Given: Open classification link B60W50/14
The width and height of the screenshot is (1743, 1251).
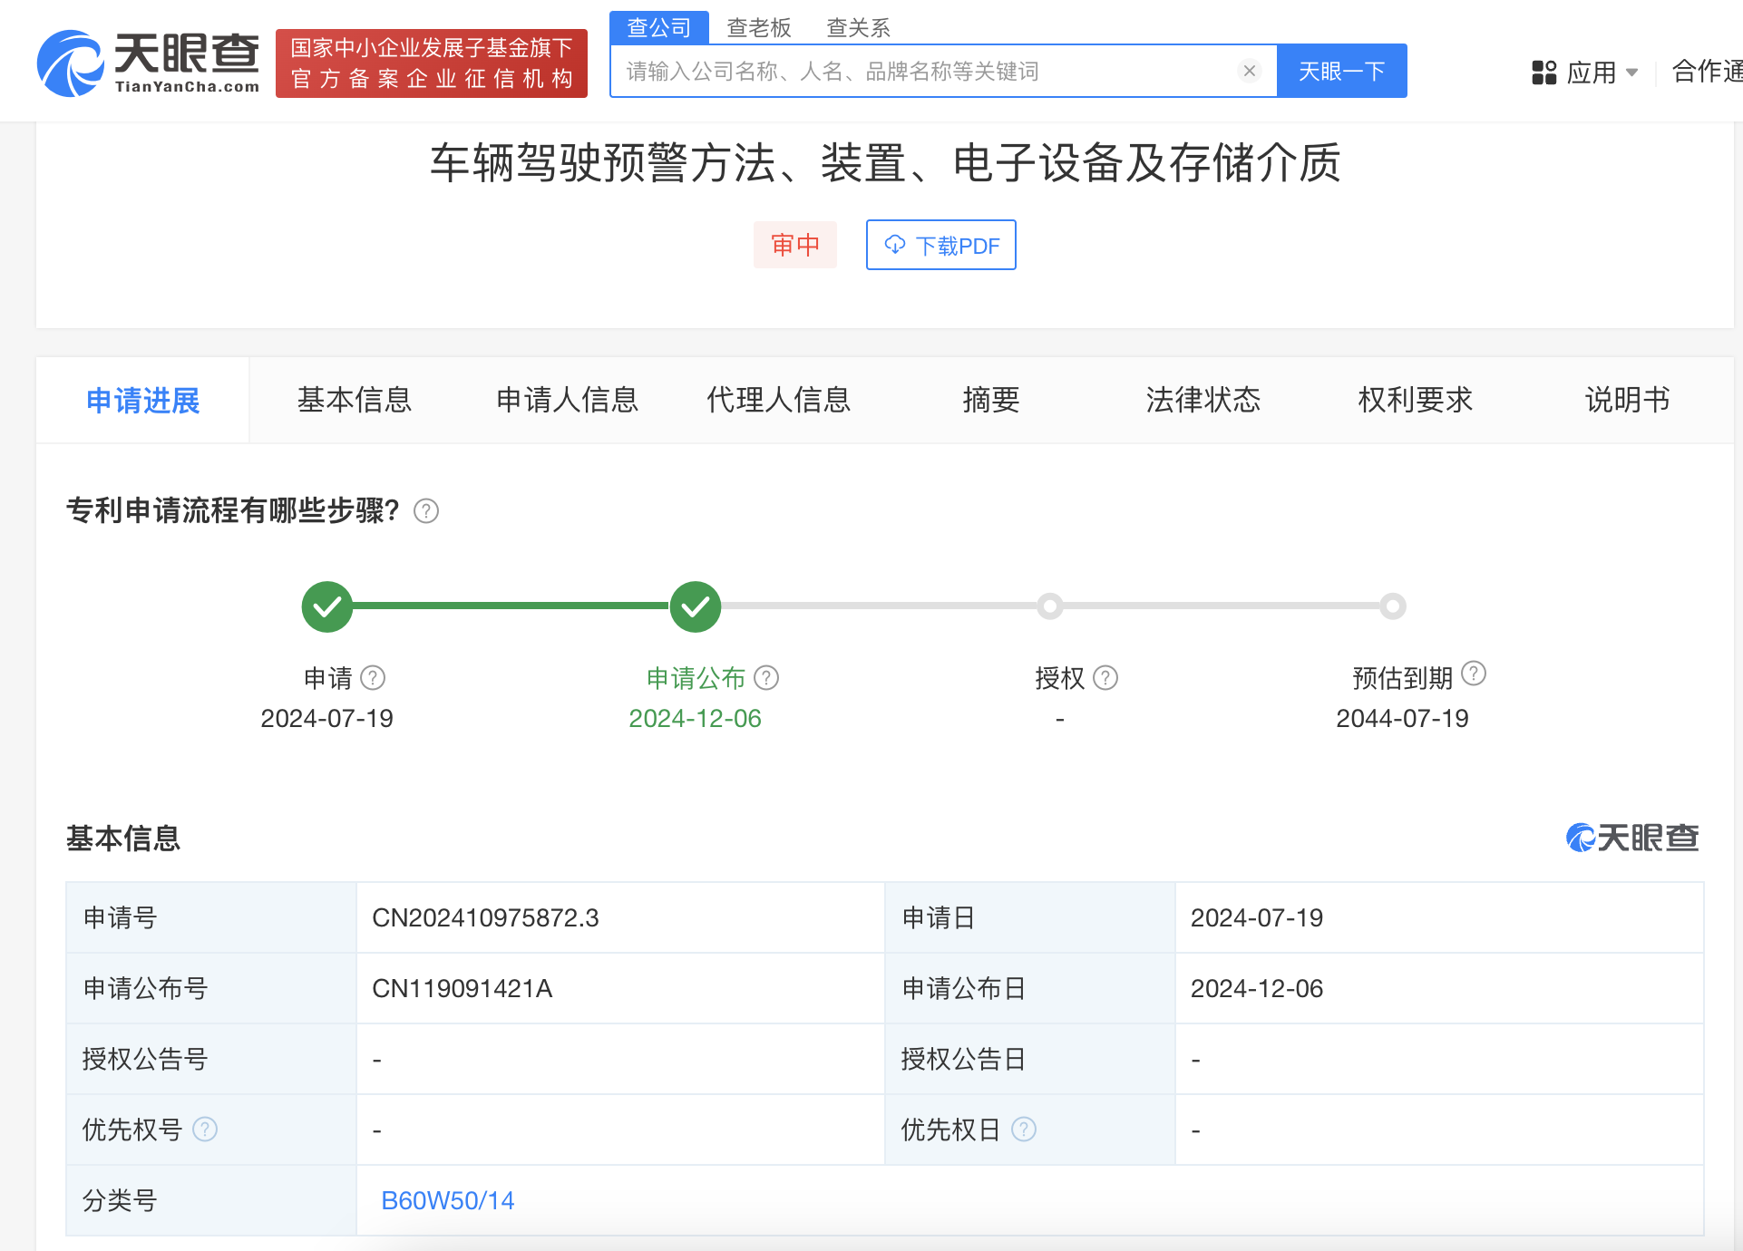Looking at the screenshot, I should (447, 1200).
